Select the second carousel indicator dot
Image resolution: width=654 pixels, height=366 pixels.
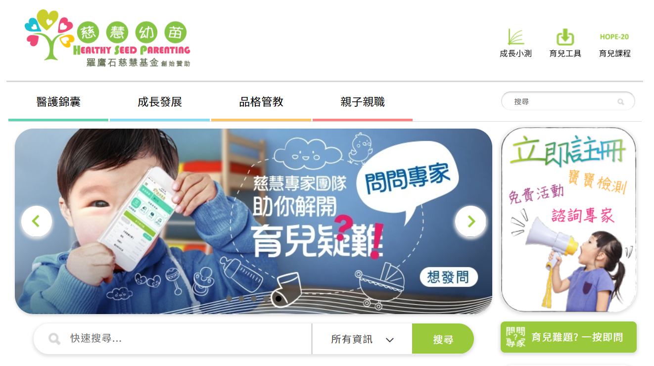[x=241, y=299]
